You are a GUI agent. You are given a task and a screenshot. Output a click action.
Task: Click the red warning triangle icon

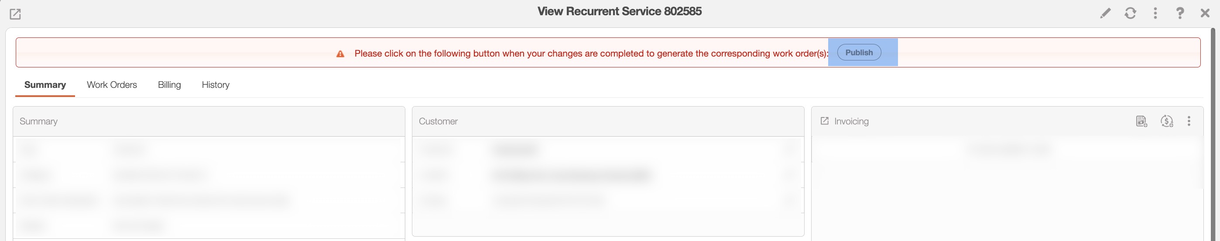point(340,54)
